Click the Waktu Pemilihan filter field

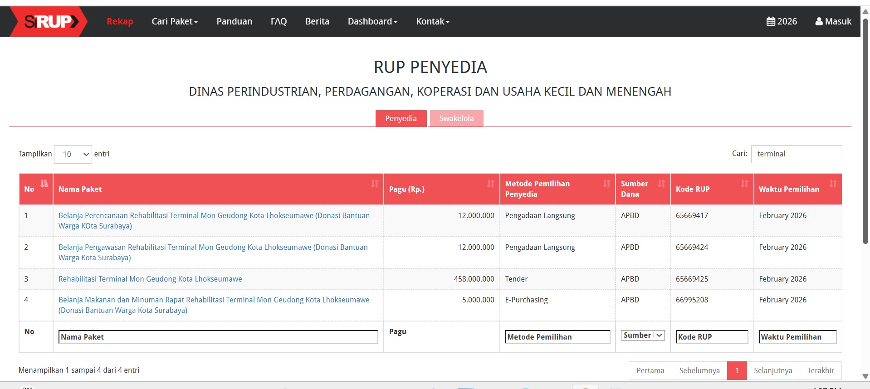click(x=797, y=337)
